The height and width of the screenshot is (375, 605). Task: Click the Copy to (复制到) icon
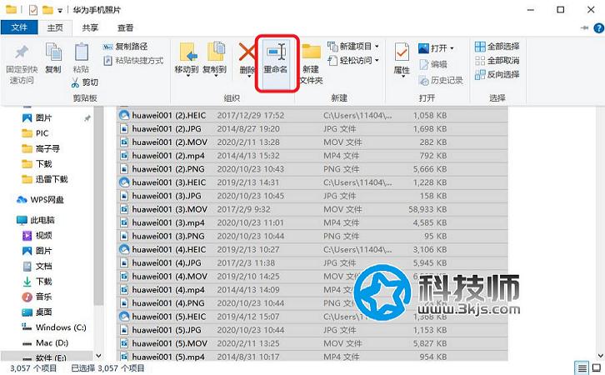coord(217,57)
